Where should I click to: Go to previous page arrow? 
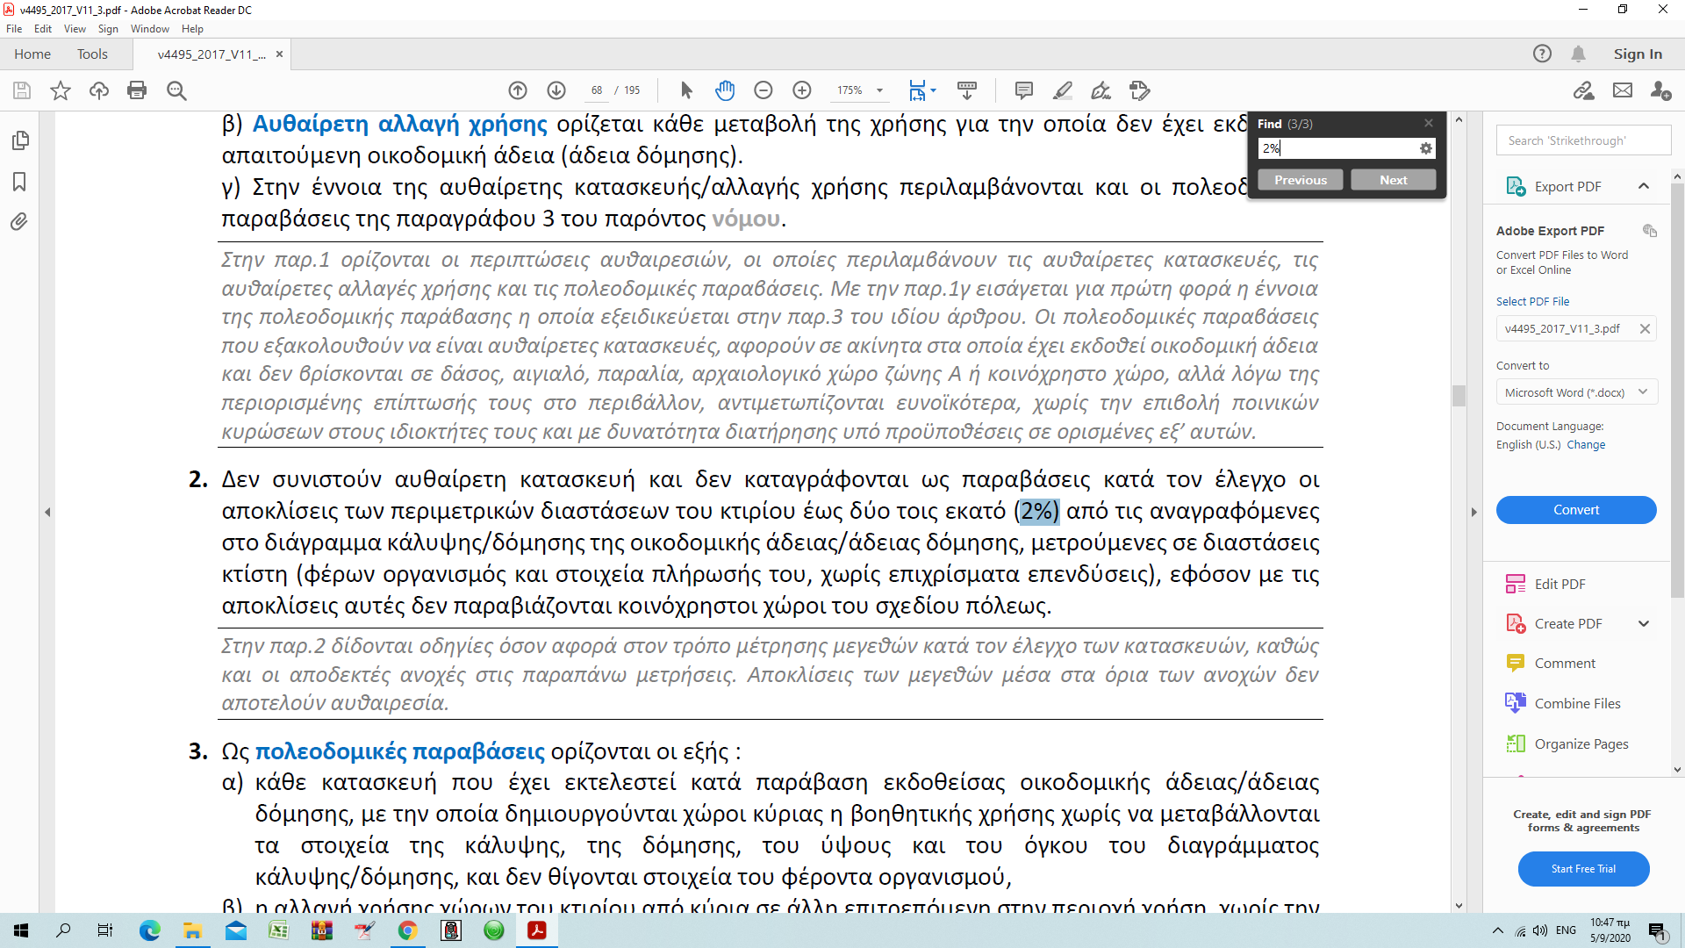click(518, 90)
